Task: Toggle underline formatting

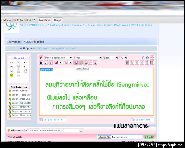Action: pyautogui.click(x=51, y=63)
